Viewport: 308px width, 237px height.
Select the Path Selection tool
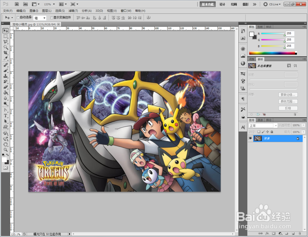tap(6, 121)
